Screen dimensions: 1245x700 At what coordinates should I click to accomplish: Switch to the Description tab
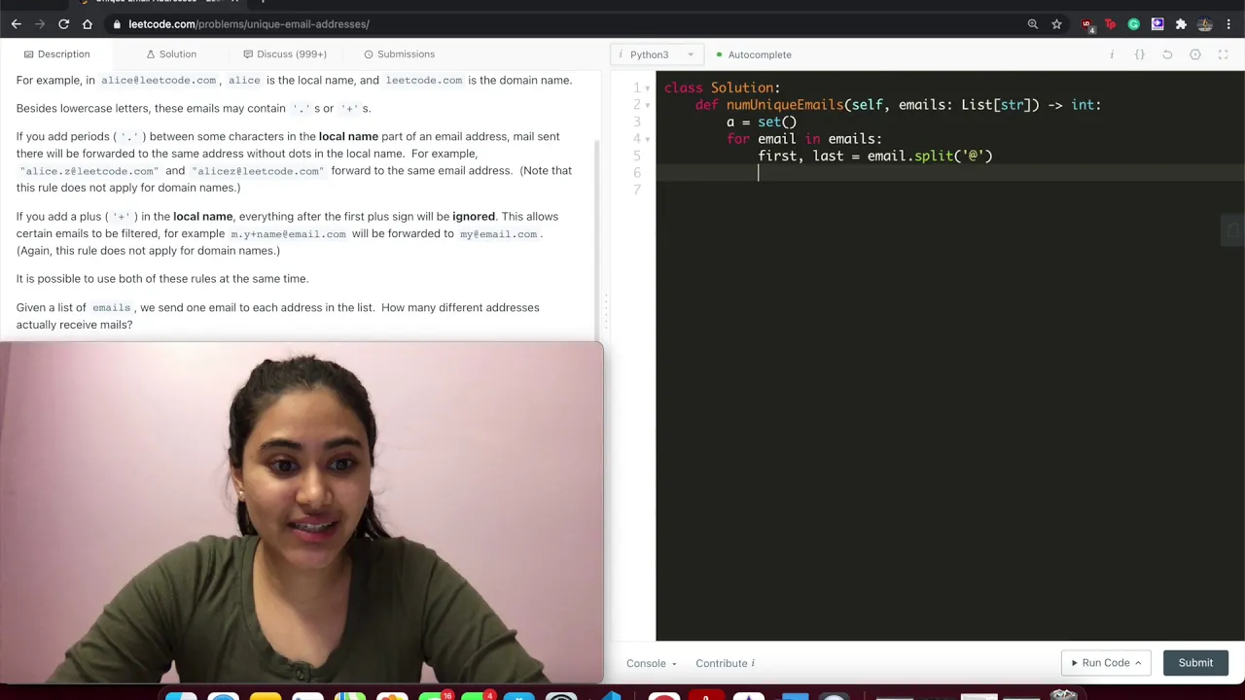tap(56, 54)
